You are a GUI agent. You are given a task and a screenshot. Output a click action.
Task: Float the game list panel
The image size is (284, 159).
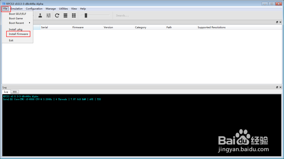[277, 22]
